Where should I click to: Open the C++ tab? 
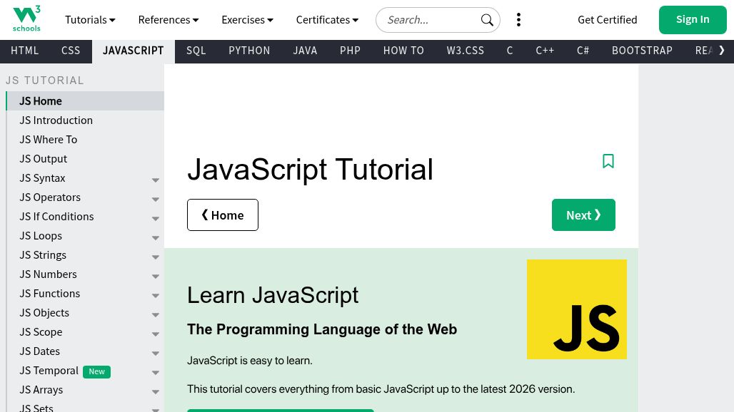tap(545, 51)
